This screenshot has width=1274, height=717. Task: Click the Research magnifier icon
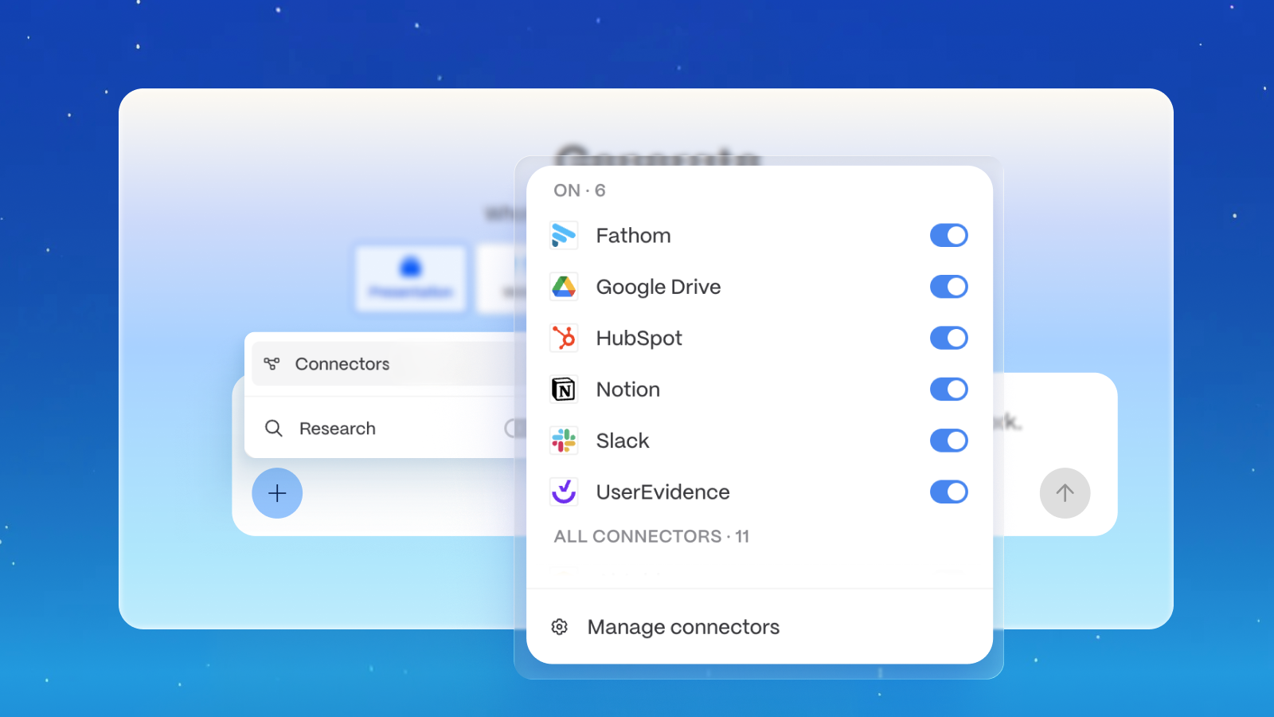click(273, 429)
